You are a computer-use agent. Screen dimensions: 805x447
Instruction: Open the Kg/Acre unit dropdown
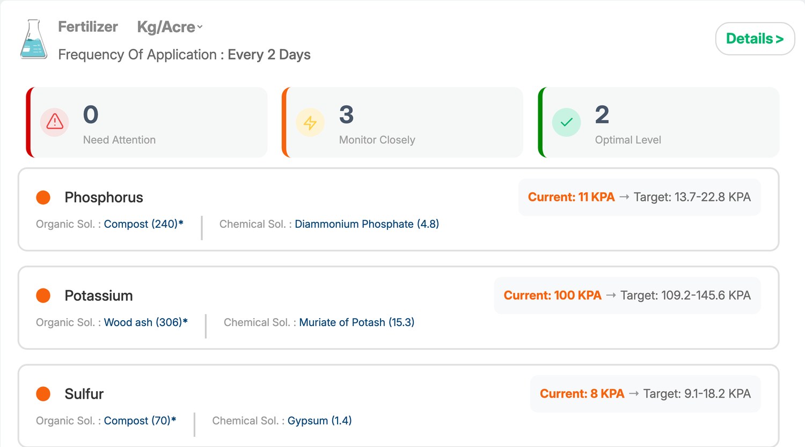[170, 27]
